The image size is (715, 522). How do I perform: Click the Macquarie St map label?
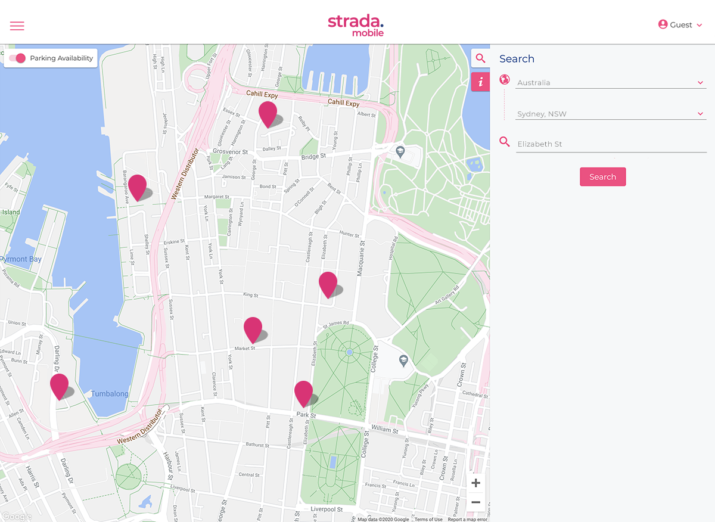tap(360, 259)
